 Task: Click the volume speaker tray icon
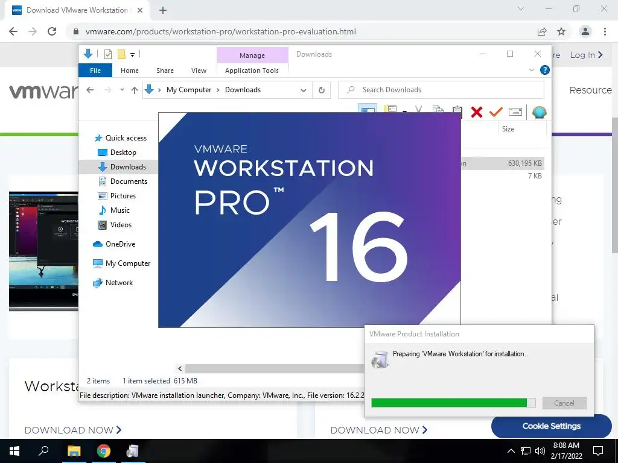[x=540, y=451]
